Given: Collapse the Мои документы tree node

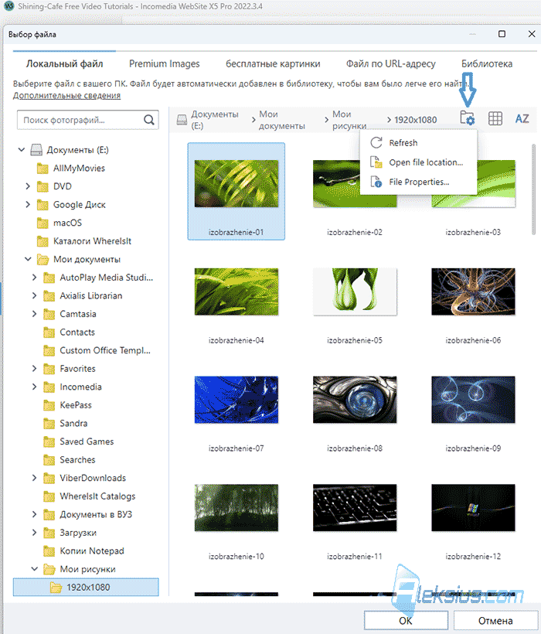Looking at the screenshot, I should [28, 259].
